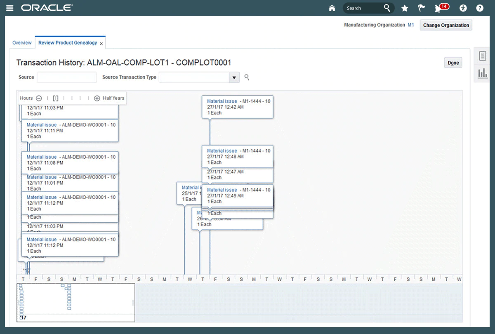Expand the Source Transaction Type dropdown
Image resolution: width=495 pixels, height=334 pixels.
234,78
